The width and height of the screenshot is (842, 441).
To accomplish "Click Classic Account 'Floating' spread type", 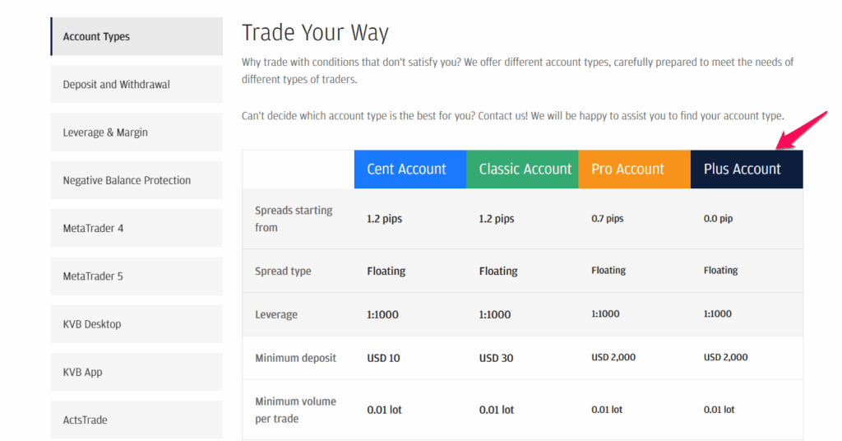I will coord(498,272).
